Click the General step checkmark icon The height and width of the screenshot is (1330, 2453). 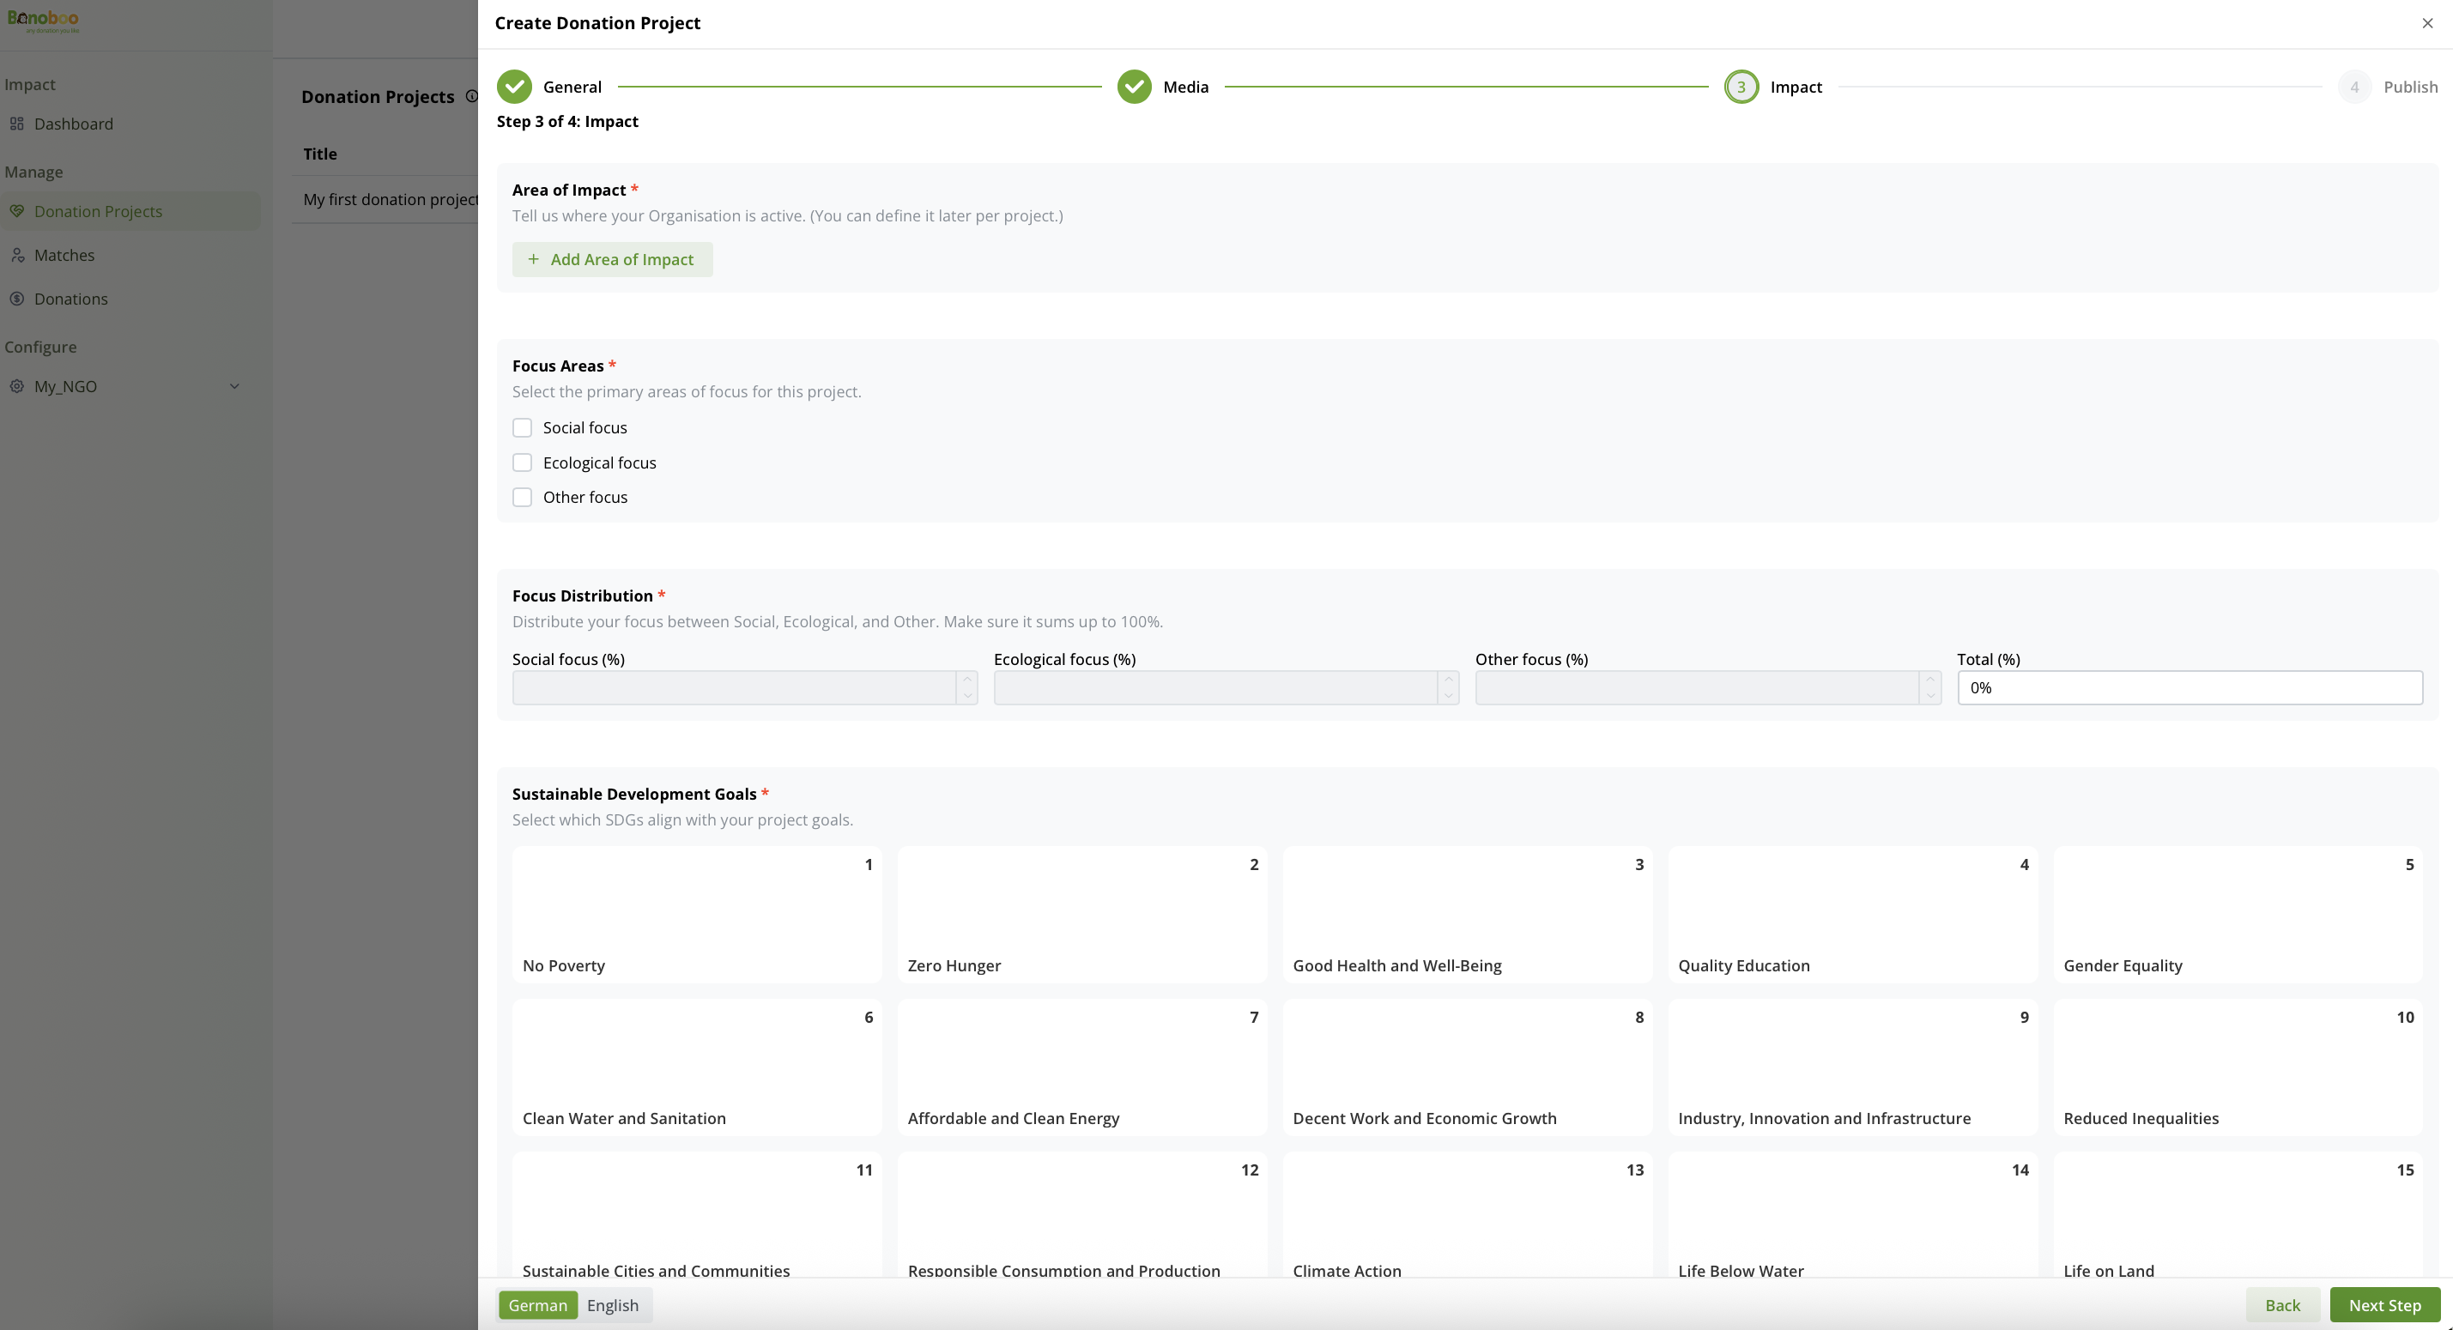(514, 87)
